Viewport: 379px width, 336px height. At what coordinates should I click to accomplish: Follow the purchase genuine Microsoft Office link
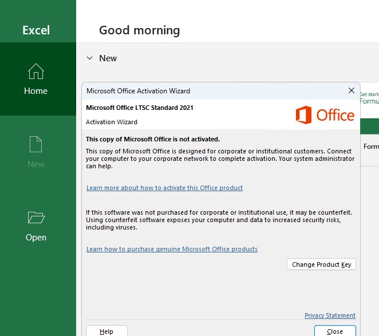pos(172,249)
